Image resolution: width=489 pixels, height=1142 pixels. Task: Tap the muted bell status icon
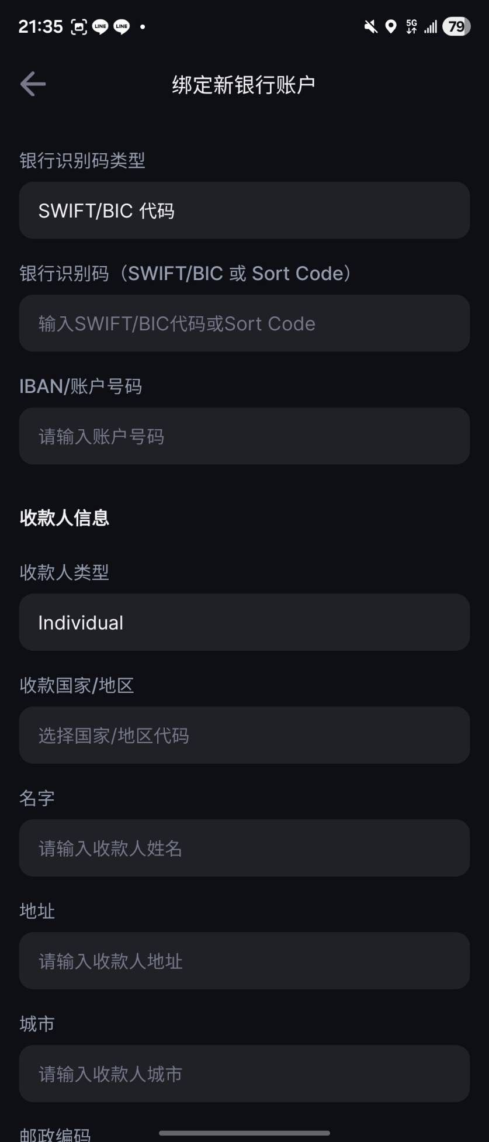370,26
